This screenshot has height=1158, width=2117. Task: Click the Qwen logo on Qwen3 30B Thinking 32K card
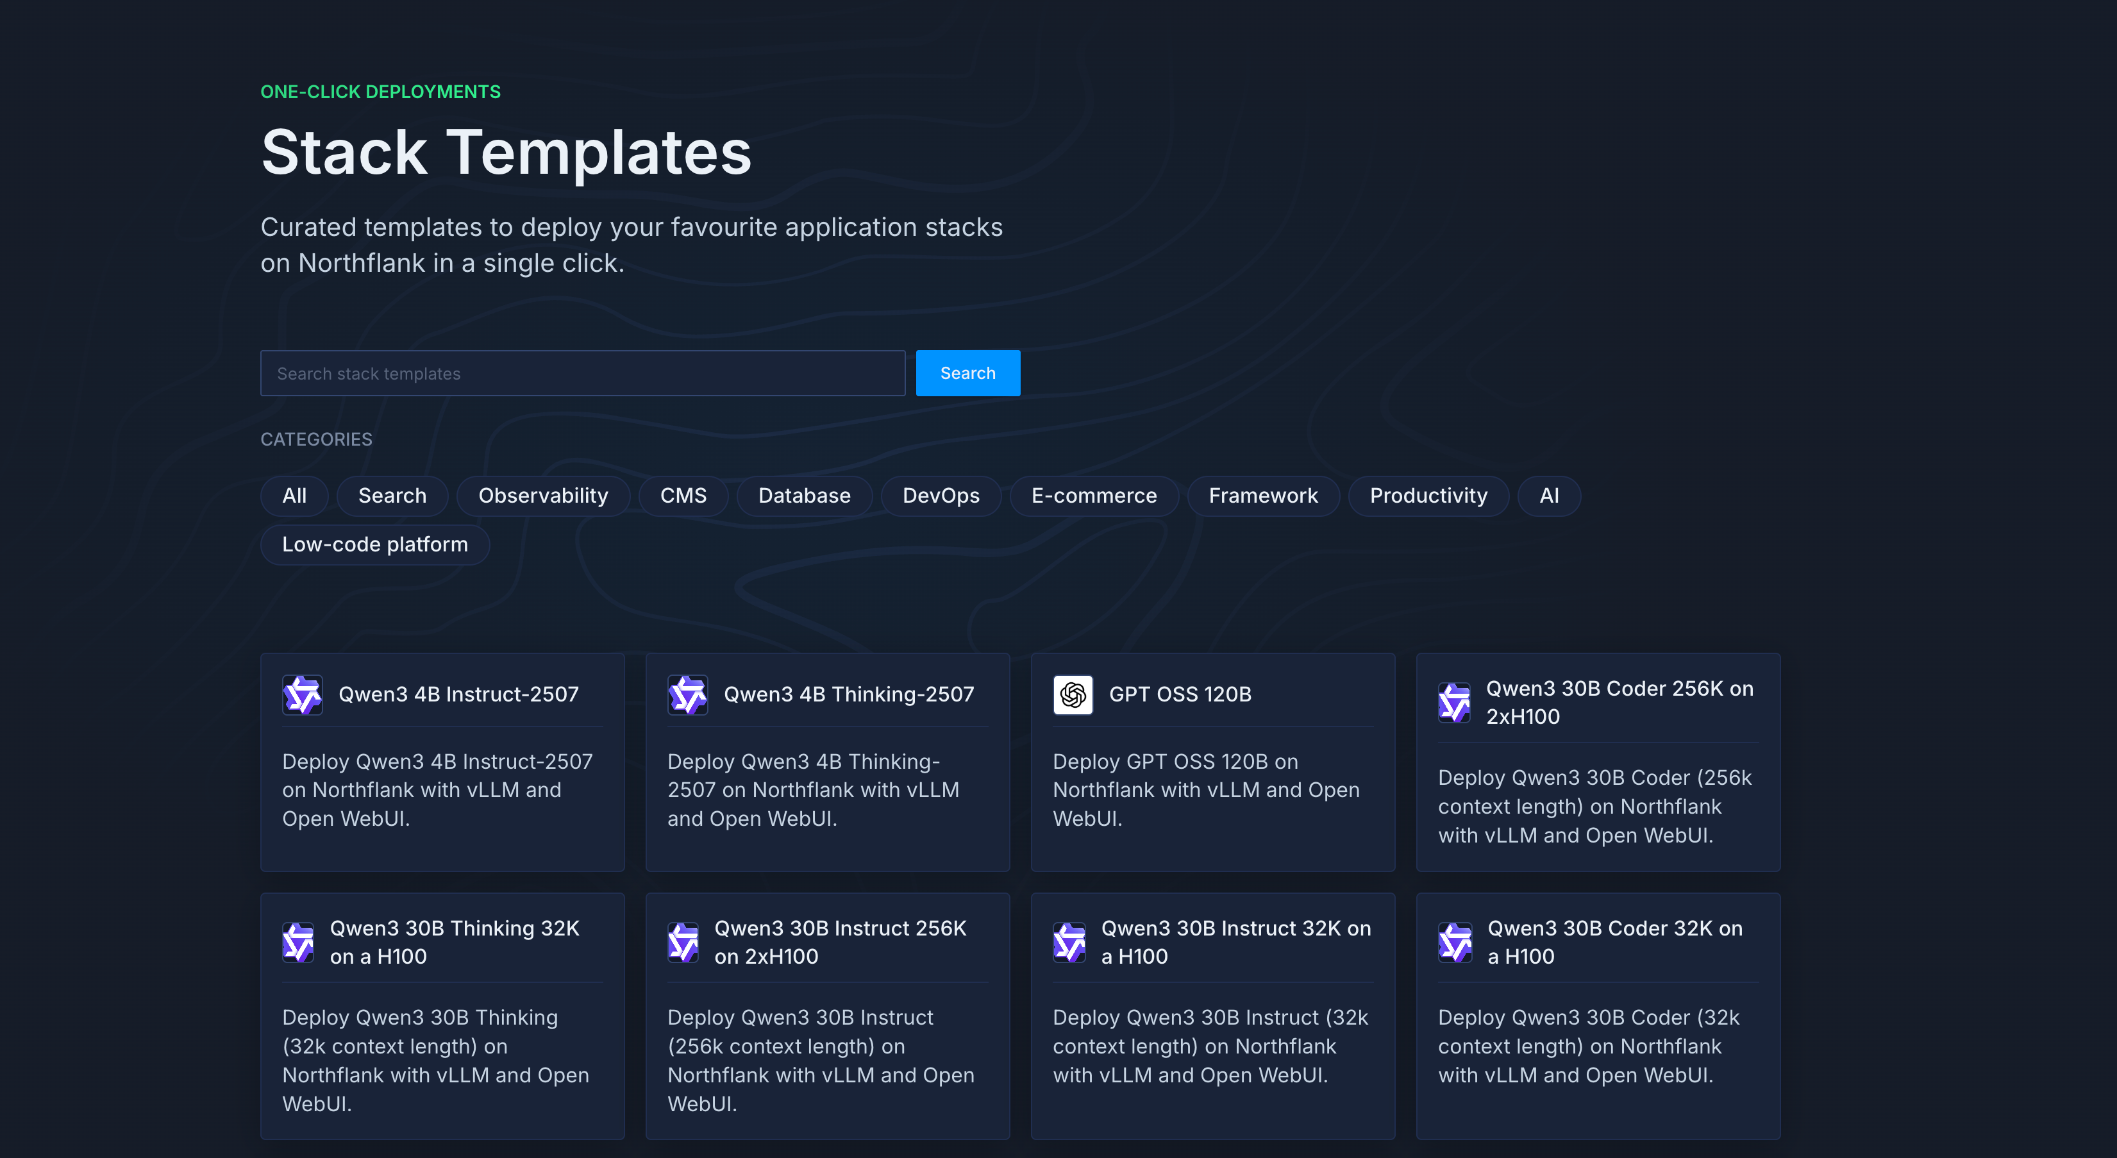(297, 942)
